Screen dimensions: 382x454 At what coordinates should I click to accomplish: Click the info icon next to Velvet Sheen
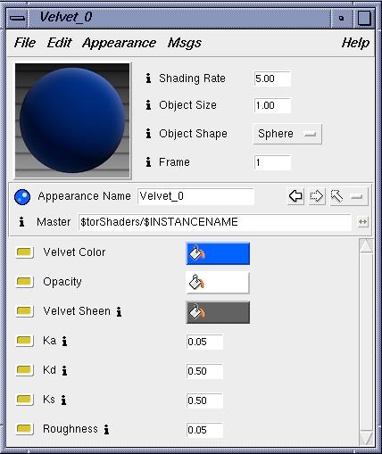pyautogui.click(x=119, y=311)
